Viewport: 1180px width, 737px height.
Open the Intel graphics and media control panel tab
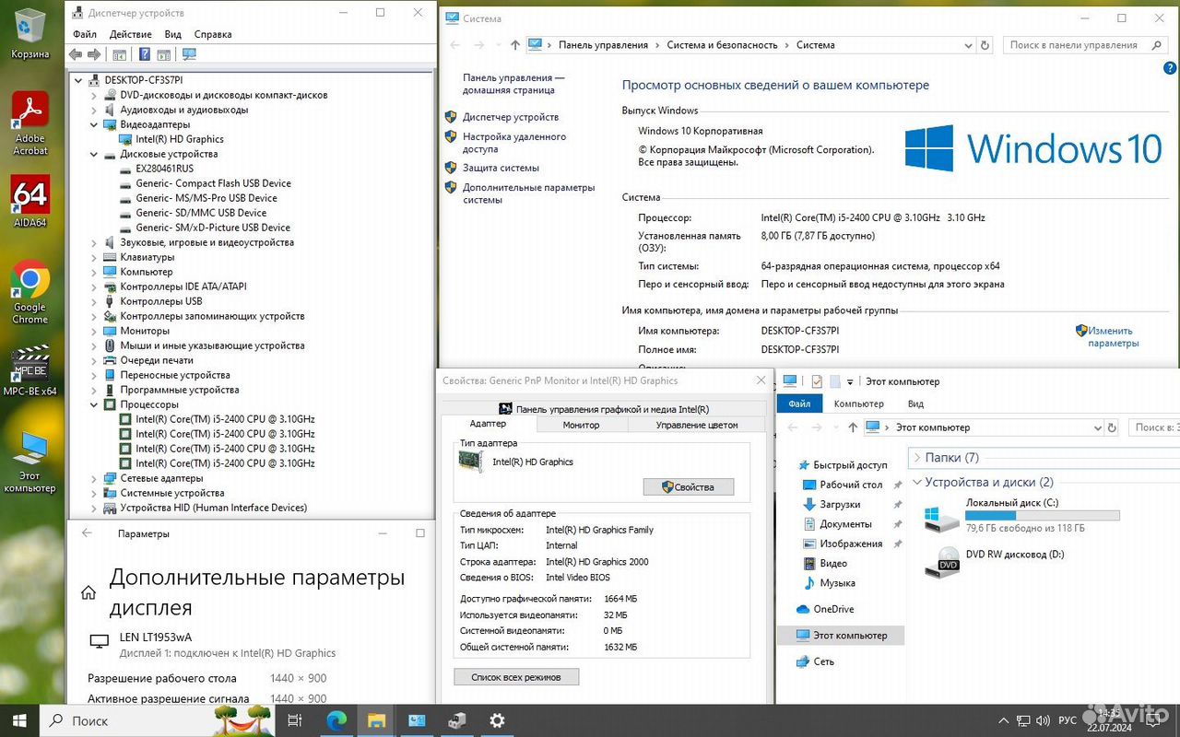[603, 409]
